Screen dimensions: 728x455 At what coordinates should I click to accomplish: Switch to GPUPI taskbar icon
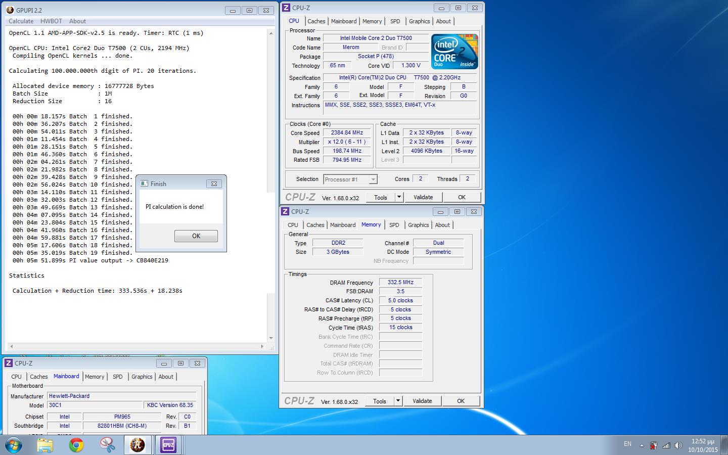(138, 445)
